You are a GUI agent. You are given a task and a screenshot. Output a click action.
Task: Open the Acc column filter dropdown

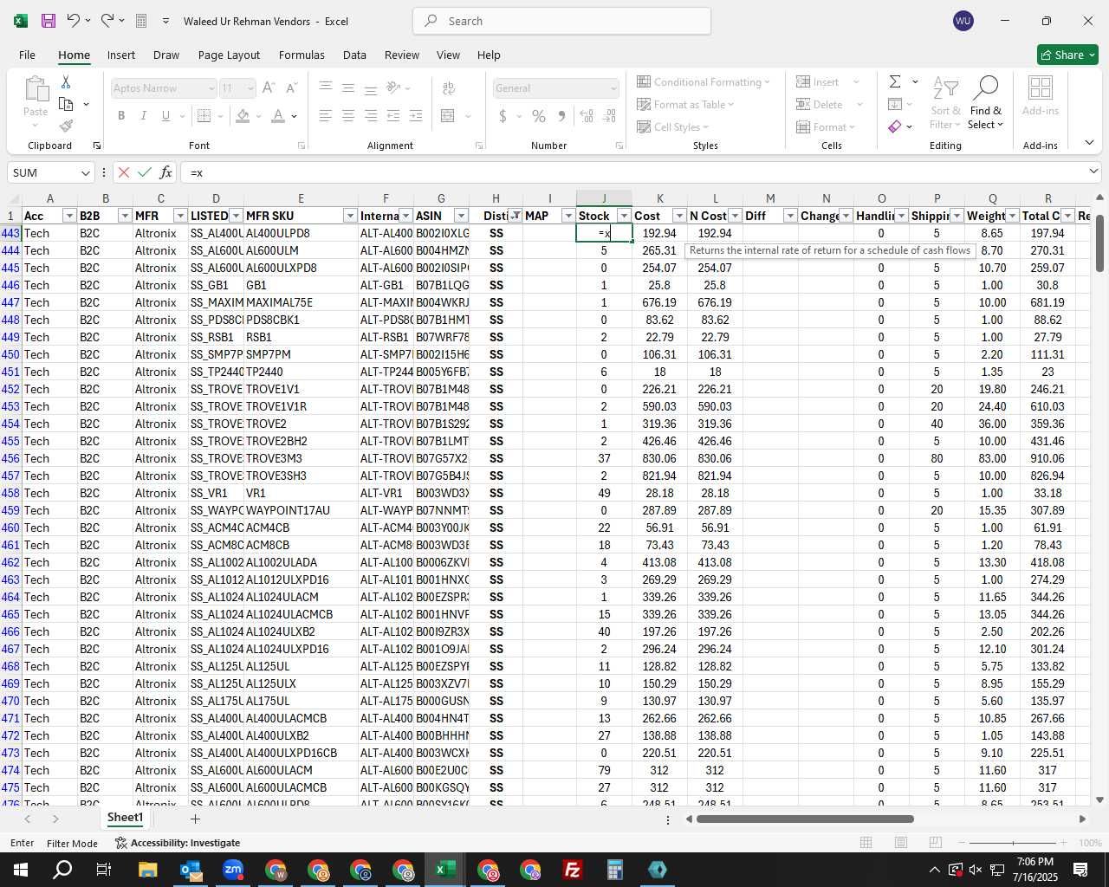69,216
